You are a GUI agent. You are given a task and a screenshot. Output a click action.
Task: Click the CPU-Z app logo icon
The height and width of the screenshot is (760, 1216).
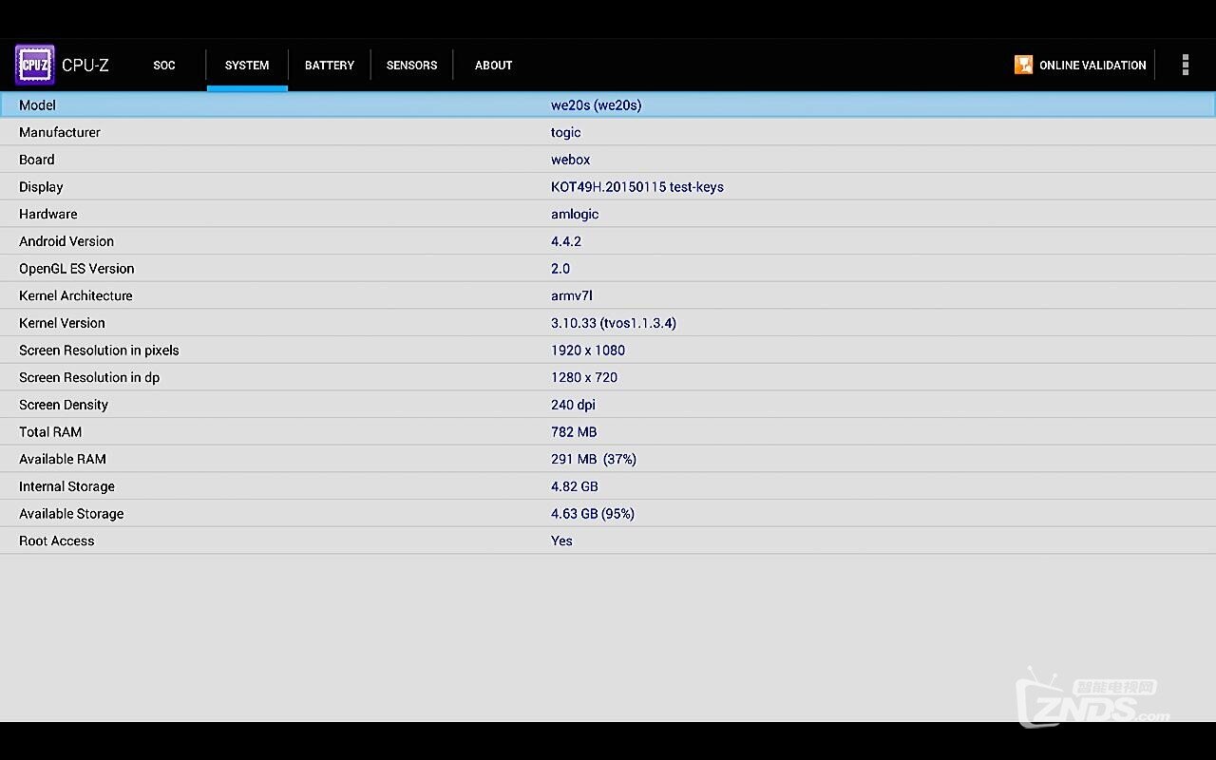(x=34, y=65)
